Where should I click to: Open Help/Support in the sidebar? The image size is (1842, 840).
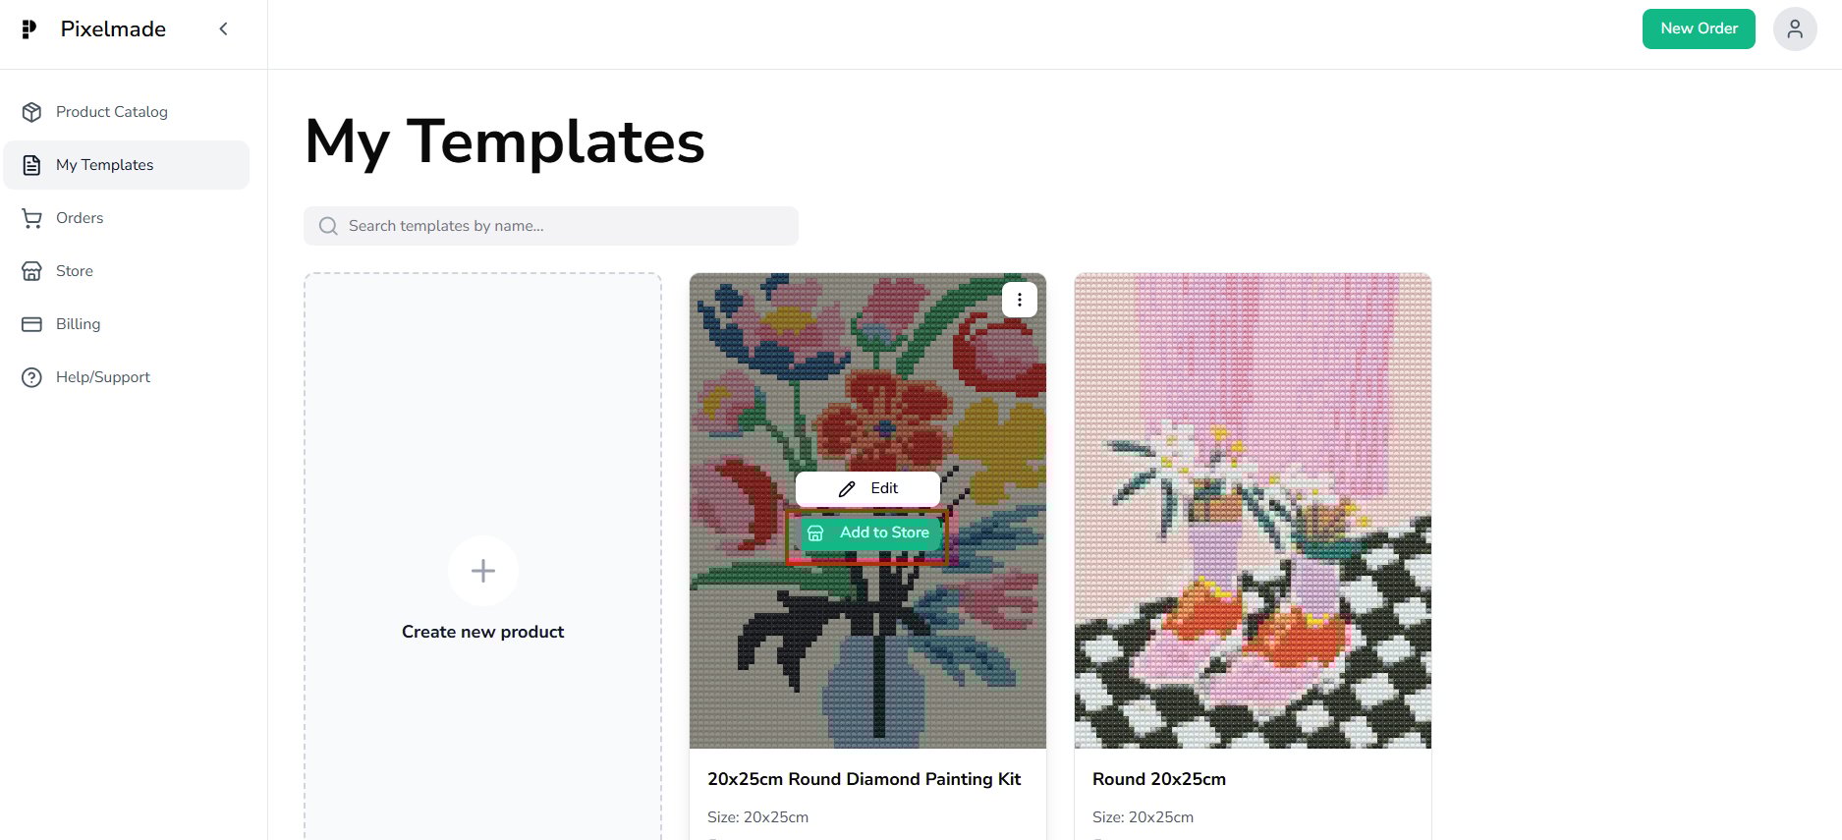pyautogui.click(x=103, y=377)
